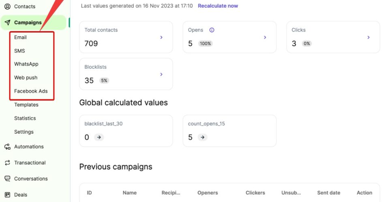Click the Conversations chat bubble icon
The image size is (385, 202).
click(x=7, y=179)
